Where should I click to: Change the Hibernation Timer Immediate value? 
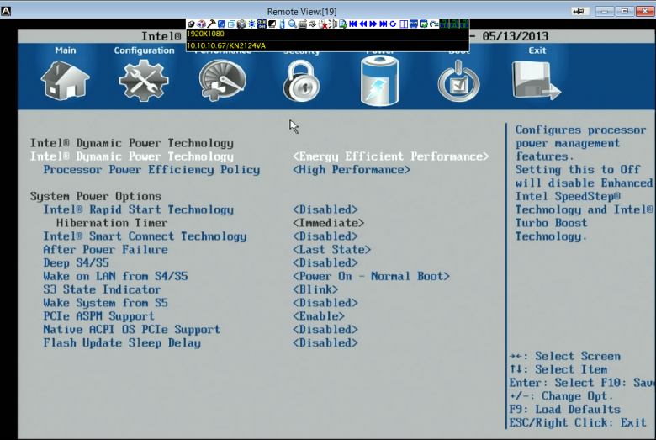(328, 223)
